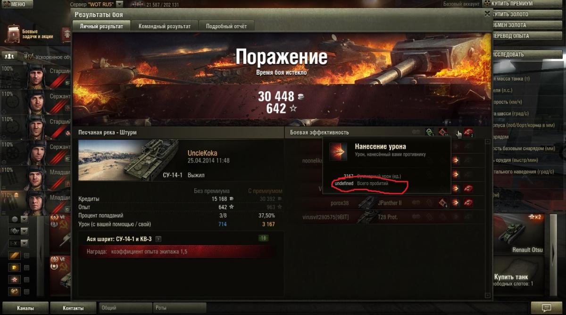566x315 pixels.
Task: Open the WOT RU5 server dropdown
Action: pyautogui.click(x=119, y=4)
